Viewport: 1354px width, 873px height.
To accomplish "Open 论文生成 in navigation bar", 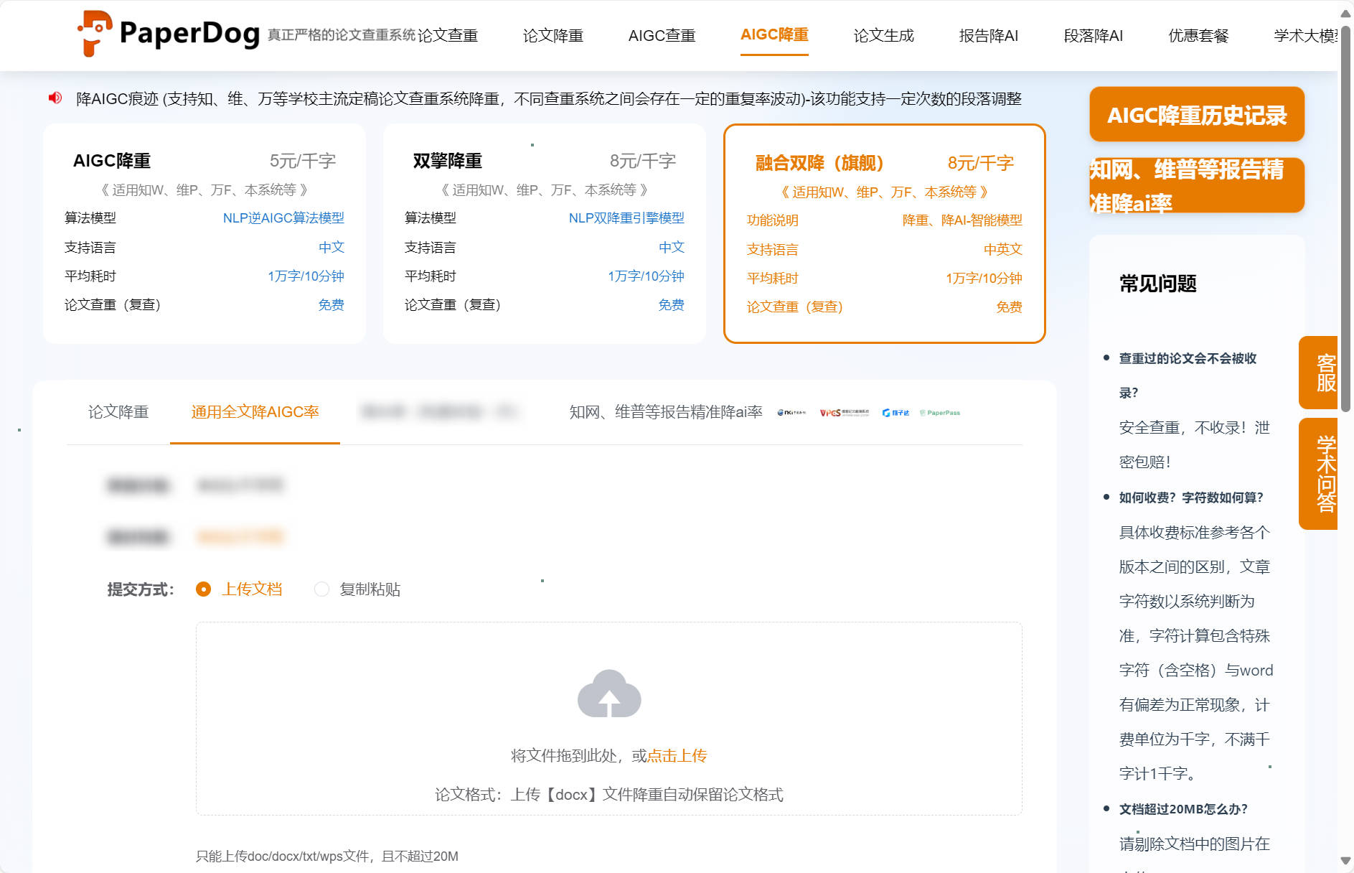I will coord(884,35).
